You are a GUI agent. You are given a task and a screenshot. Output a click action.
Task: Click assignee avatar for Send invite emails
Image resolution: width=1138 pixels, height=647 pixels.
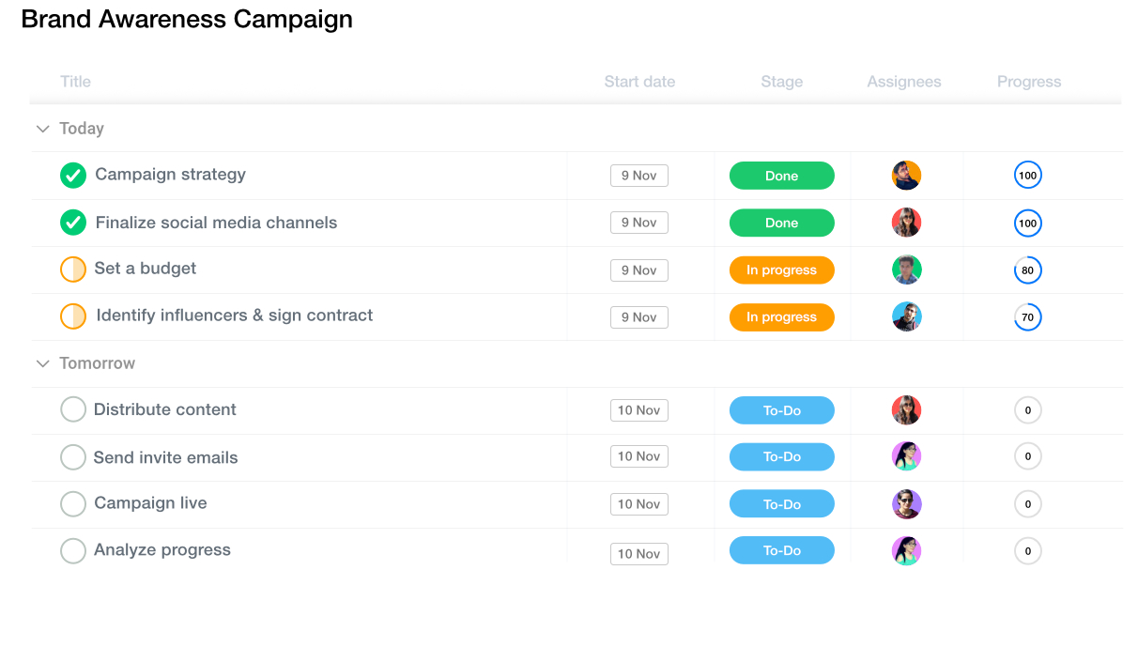pyautogui.click(x=906, y=456)
